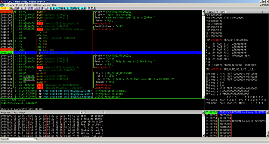Screen dimensions: 269x144
Task: Open the File menu
Action: [6, 5]
